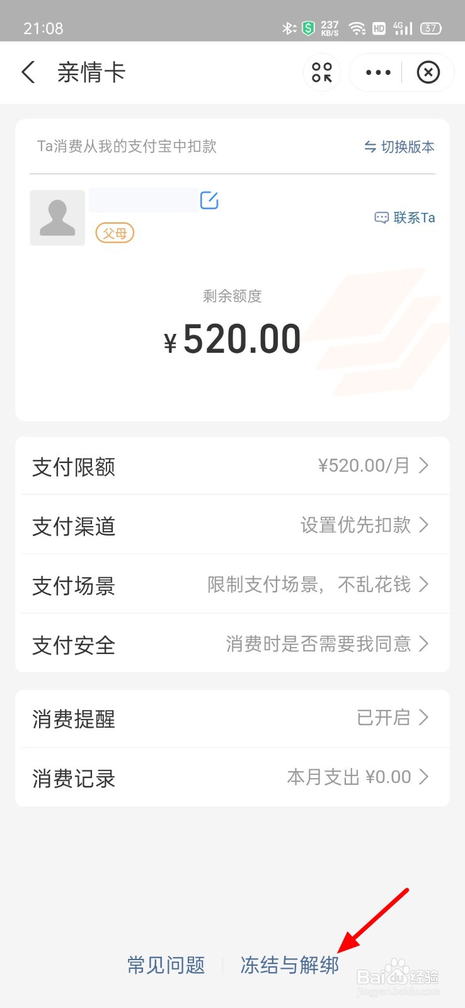Expand 支付限额 chevron
Viewport: 465px width, 1008px height.
pyautogui.click(x=424, y=466)
